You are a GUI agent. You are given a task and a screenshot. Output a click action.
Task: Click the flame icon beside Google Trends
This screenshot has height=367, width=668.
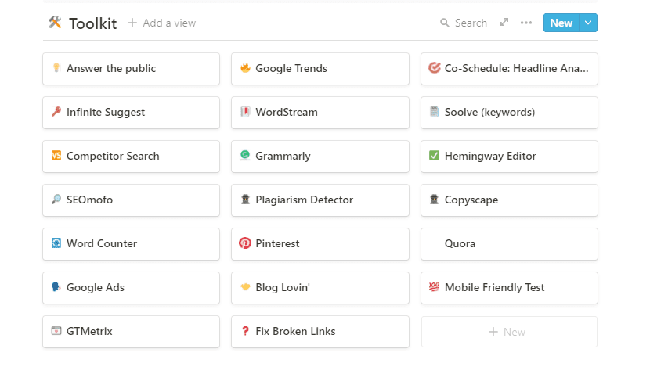(x=245, y=68)
